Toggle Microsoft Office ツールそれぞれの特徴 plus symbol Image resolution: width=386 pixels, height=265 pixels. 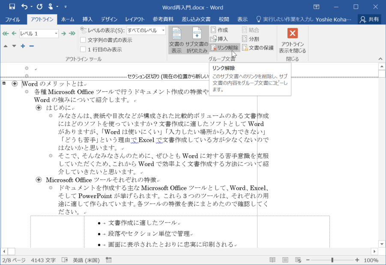click(39, 180)
